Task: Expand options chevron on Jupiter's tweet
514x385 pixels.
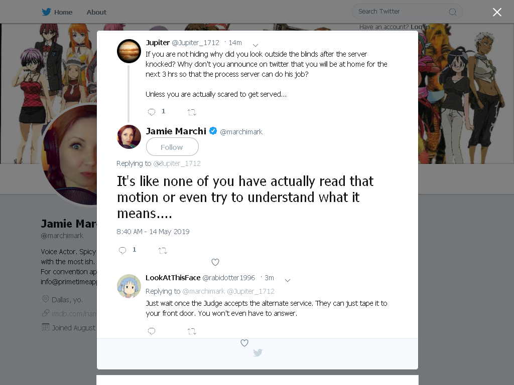Action: 255,45
